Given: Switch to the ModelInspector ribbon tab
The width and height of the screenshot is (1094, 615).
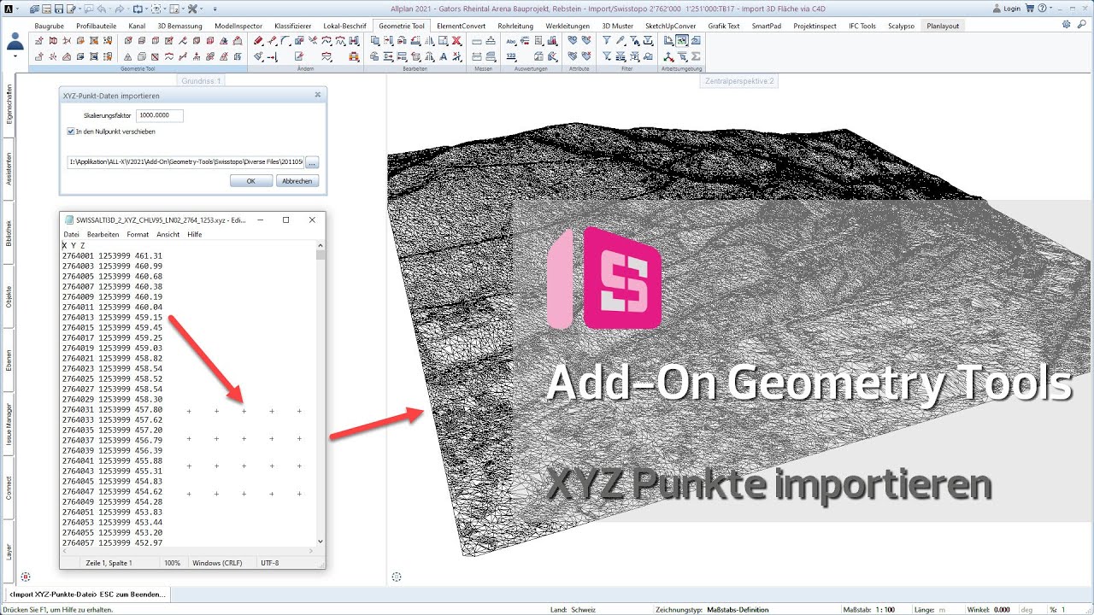Looking at the screenshot, I should click(x=238, y=26).
